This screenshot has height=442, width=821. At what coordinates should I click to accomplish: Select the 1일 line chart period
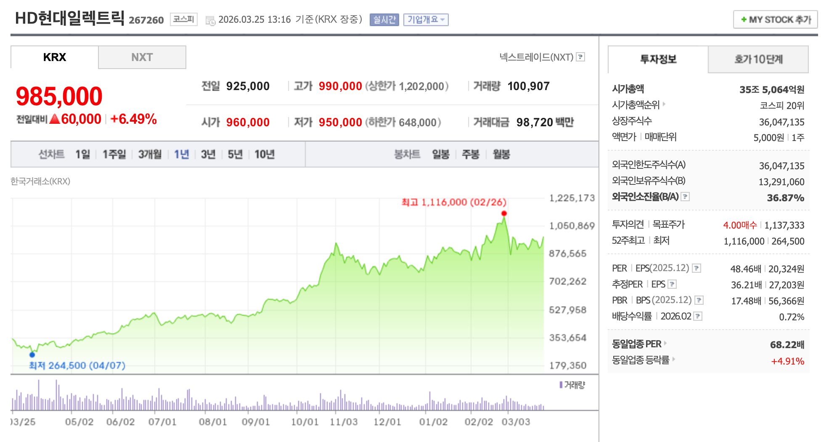tap(83, 154)
